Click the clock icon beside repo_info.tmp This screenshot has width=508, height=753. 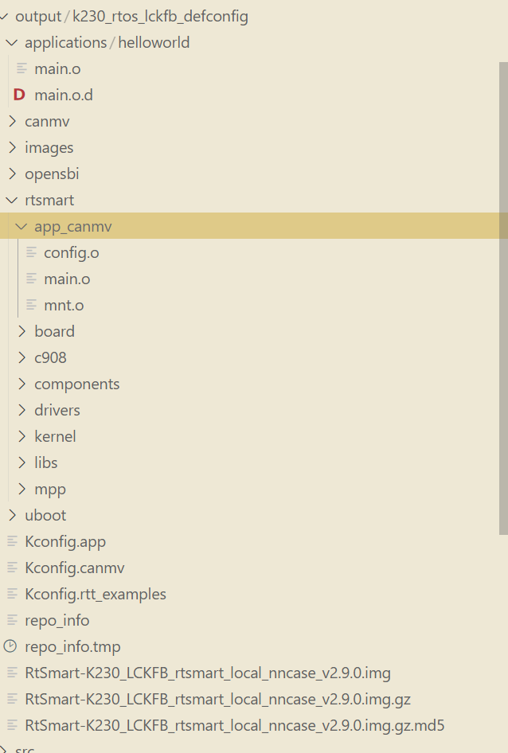point(11,646)
